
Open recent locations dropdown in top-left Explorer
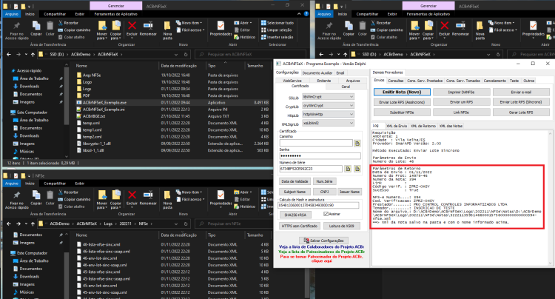coord(26,55)
